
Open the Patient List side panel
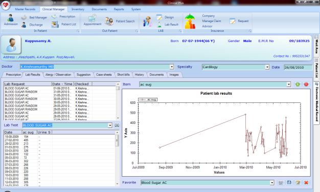316,69
